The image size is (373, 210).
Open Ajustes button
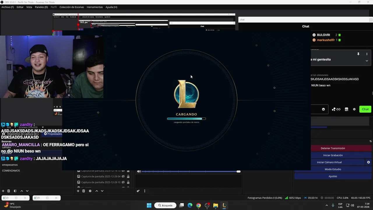[333, 176]
